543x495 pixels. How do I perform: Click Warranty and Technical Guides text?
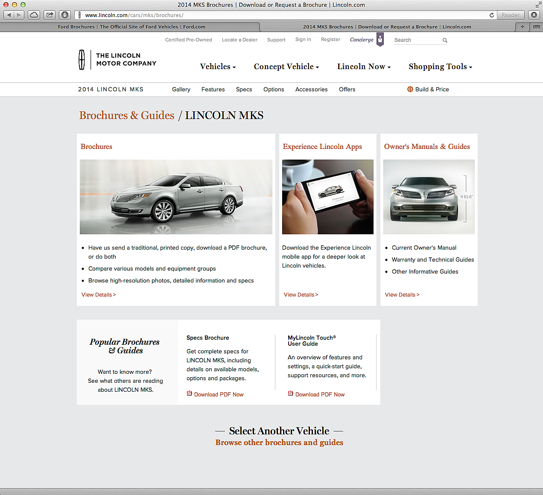(x=433, y=259)
